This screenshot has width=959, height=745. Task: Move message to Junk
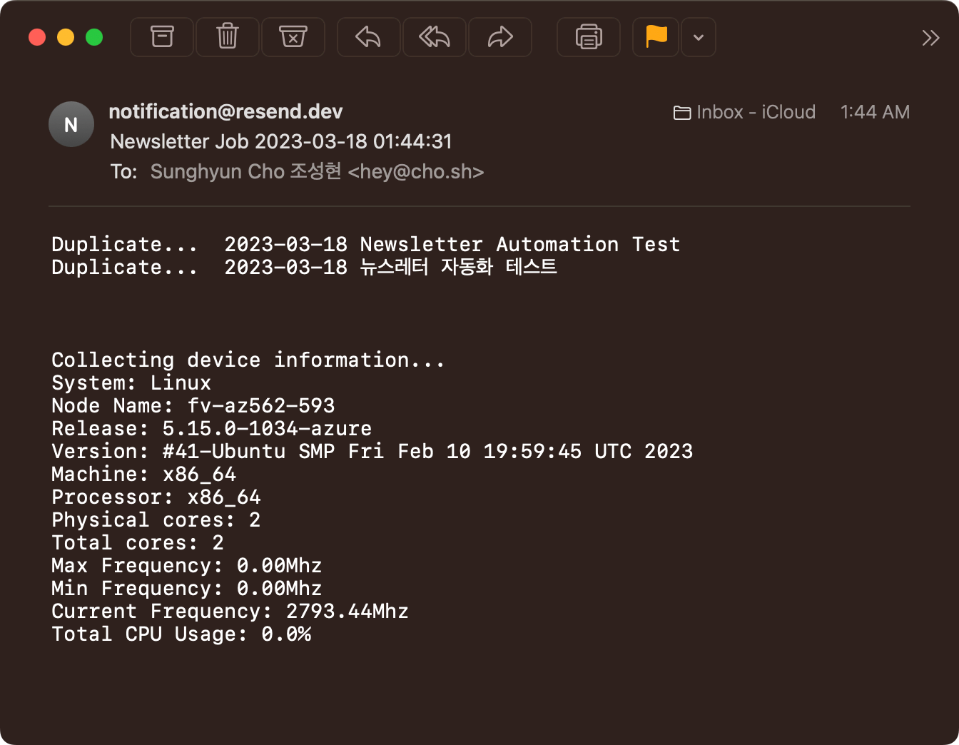click(293, 37)
